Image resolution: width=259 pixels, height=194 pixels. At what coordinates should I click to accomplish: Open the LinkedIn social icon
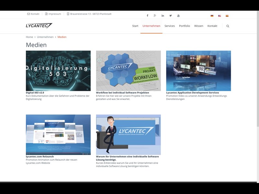pyautogui.click(x=163, y=16)
